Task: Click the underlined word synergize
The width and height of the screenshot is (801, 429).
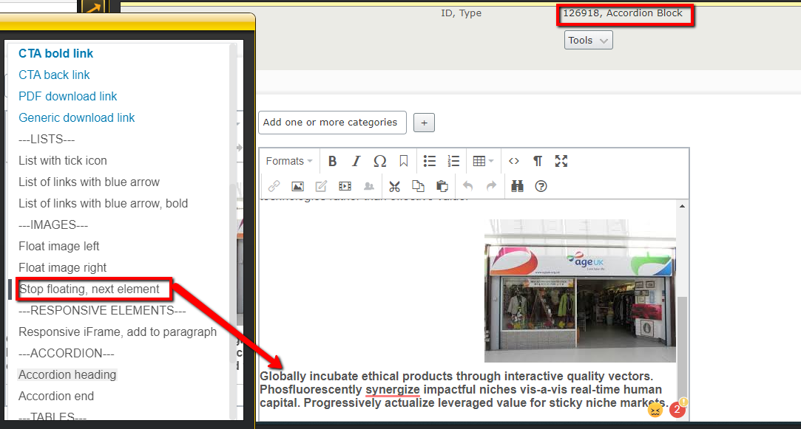Action: point(392,390)
